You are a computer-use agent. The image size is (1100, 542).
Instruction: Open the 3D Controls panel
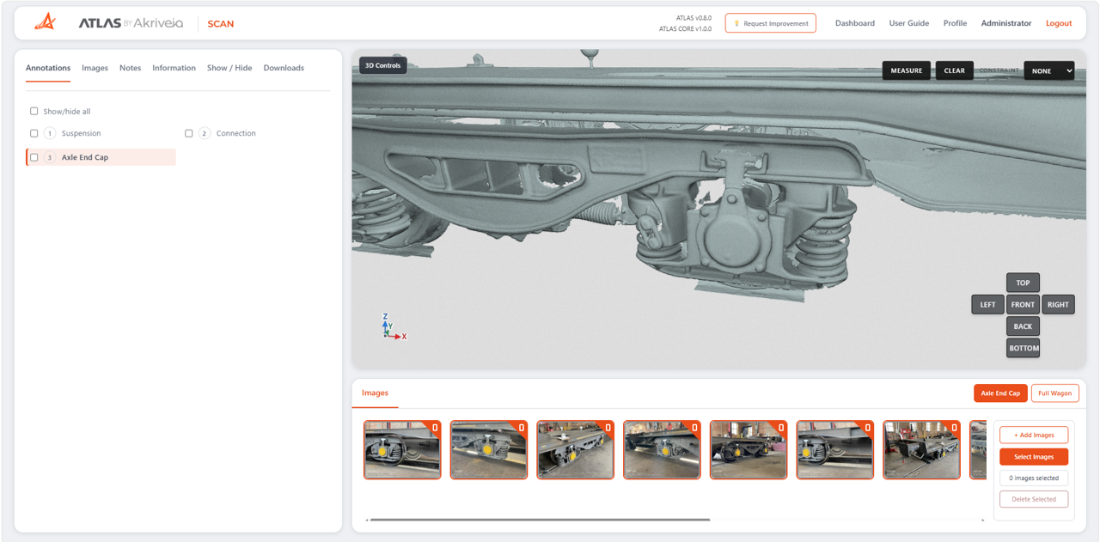382,65
